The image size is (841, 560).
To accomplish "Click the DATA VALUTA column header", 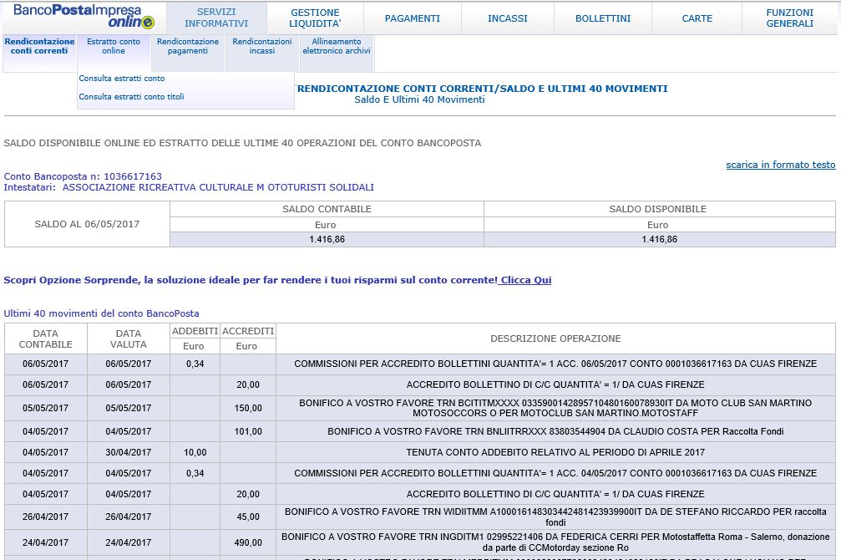I will [x=128, y=339].
